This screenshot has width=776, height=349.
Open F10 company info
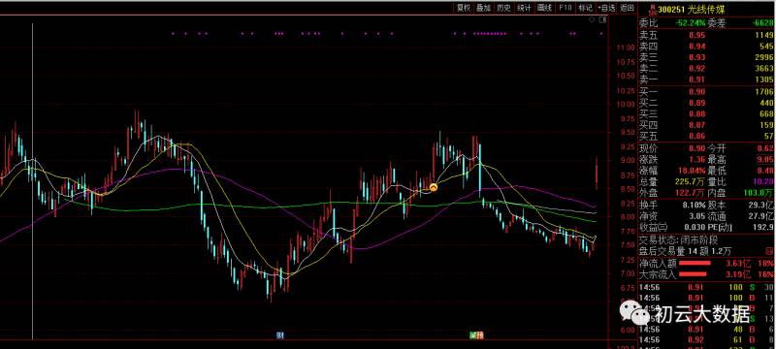[x=566, y=8]
